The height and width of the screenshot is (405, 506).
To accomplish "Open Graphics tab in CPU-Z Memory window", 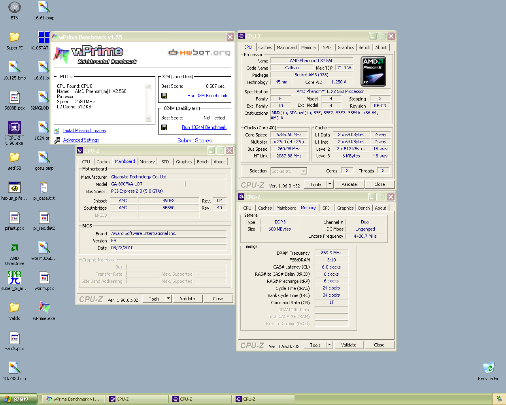I will (346, 208).
